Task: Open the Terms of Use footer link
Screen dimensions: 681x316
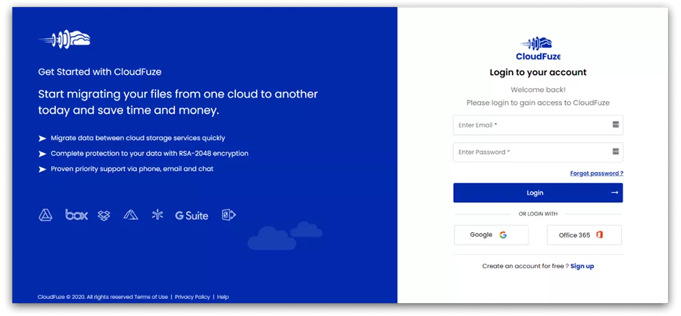Action: pyautogui.click(x=151, y=297)
